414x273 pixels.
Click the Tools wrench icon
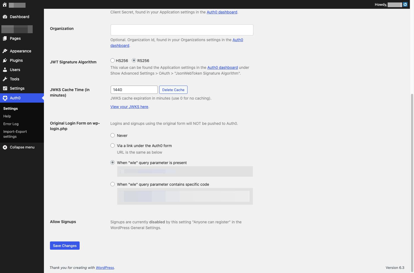point(5,79)
